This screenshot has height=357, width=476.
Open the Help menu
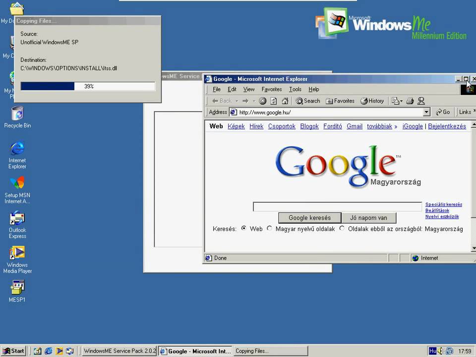click(x=313, y=89)
